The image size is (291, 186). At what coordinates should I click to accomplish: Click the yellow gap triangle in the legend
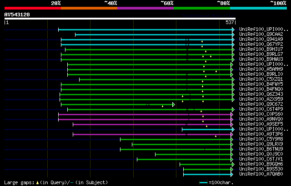coord(37,183)
